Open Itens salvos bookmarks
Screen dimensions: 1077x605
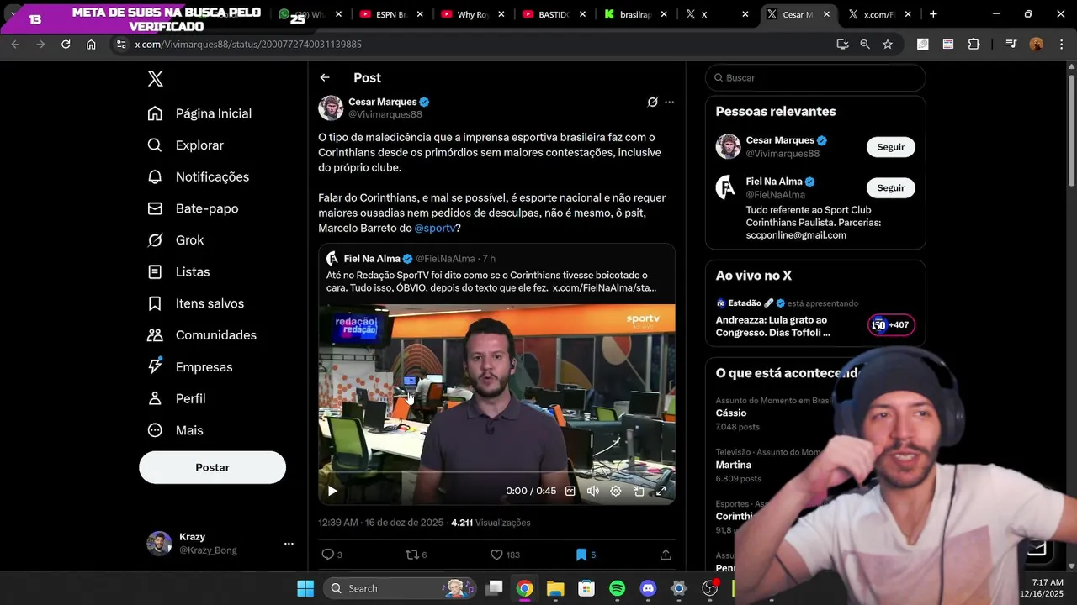[x=196, y=303]
